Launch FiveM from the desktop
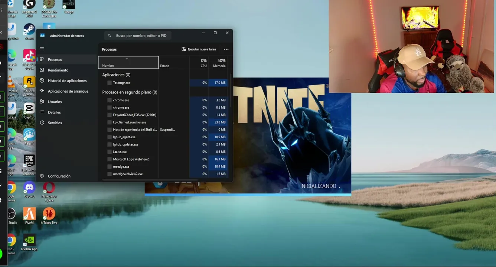Screen dimensions: 496x267 click(x=29, y=216)
